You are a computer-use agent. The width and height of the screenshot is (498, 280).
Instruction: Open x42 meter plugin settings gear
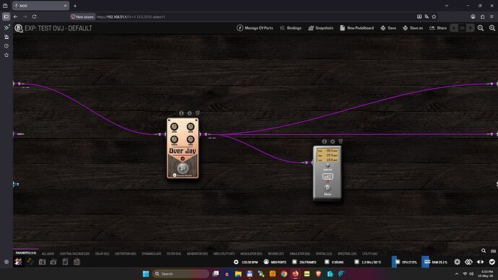(x=333, y=141)
